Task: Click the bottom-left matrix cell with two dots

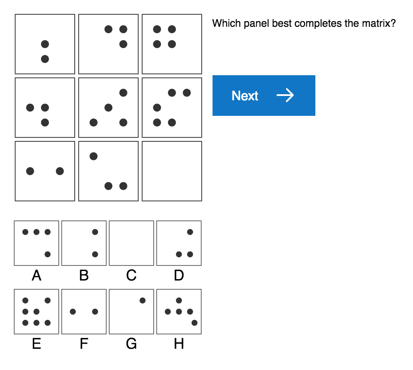Action: click(45, 171)
